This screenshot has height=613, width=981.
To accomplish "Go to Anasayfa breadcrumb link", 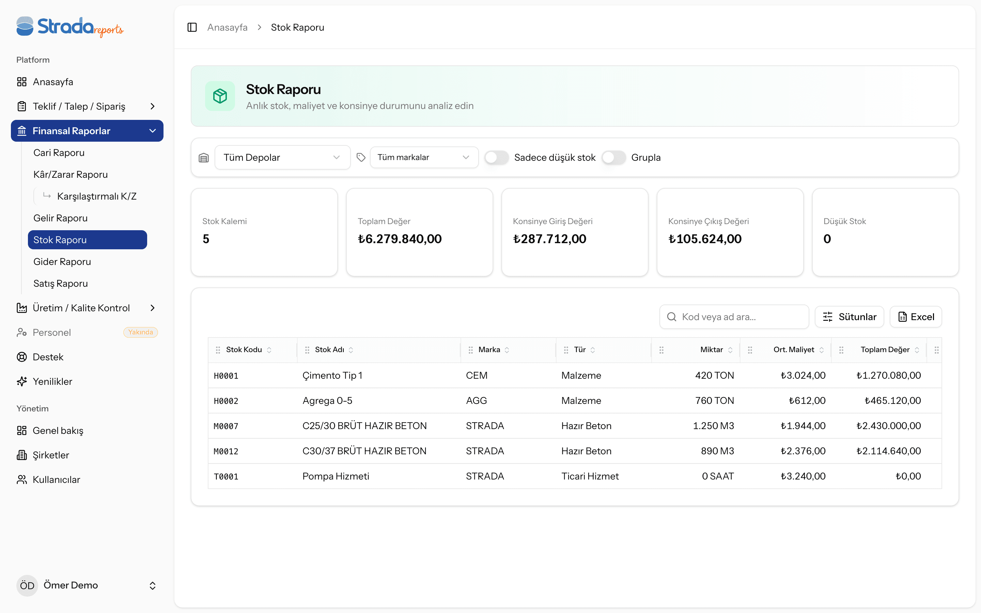I will (228, 27).
